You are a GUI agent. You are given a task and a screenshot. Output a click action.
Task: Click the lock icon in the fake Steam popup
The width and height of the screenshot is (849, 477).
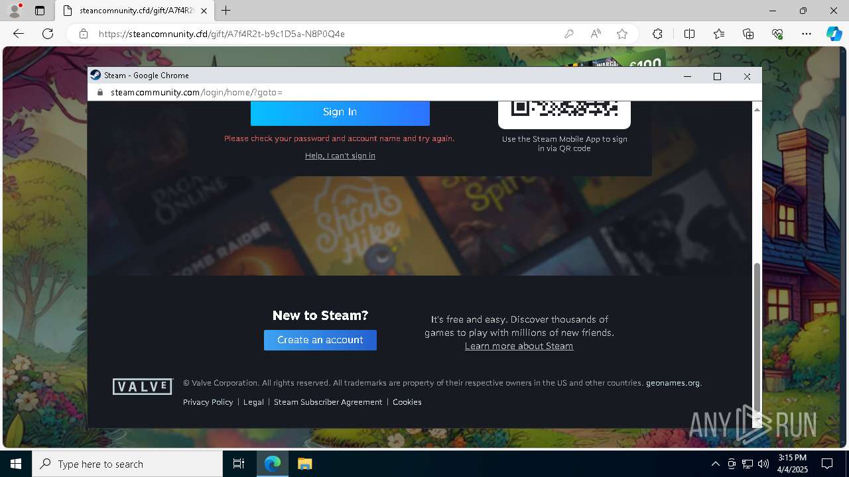click(100, 93)
